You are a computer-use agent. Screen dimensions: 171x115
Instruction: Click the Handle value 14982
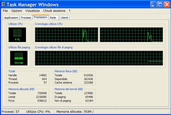click(x=43, y=75)
